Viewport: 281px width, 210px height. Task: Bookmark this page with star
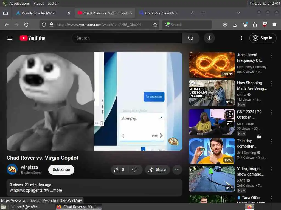coord(155,25)
